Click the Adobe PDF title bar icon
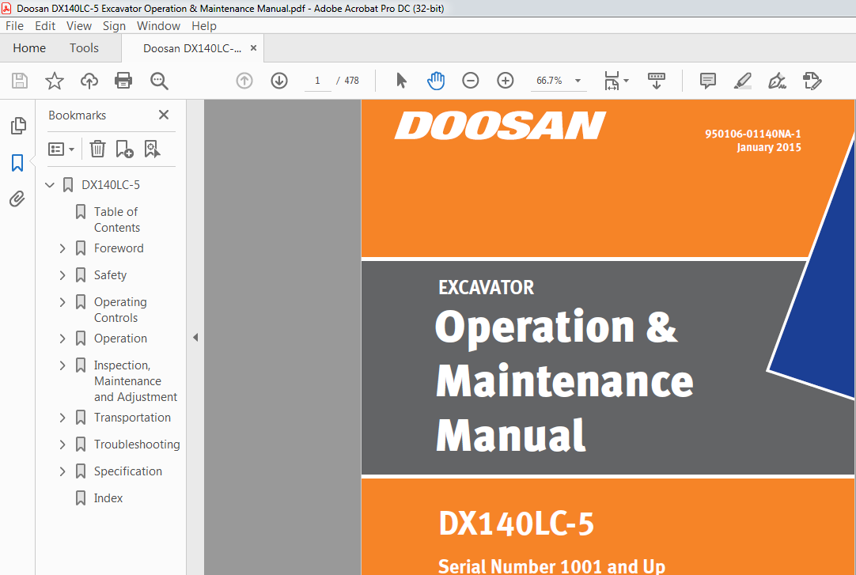The height and width of the screenshot is (575, 856). (6, 8)
